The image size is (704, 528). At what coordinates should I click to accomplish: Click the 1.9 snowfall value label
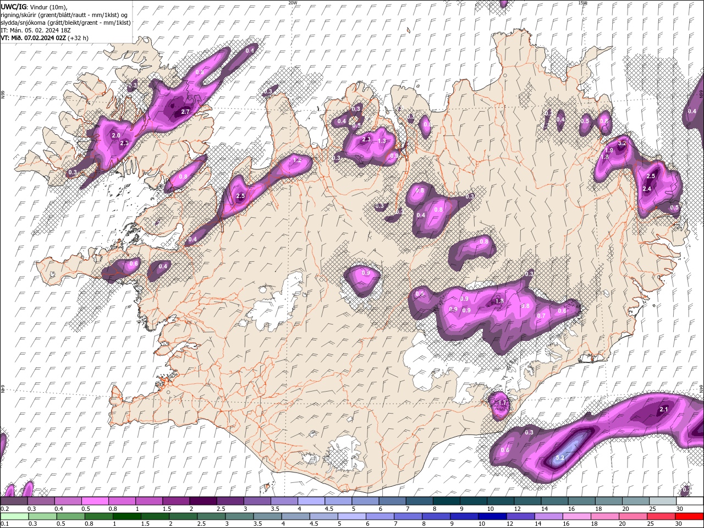[609, 150]
